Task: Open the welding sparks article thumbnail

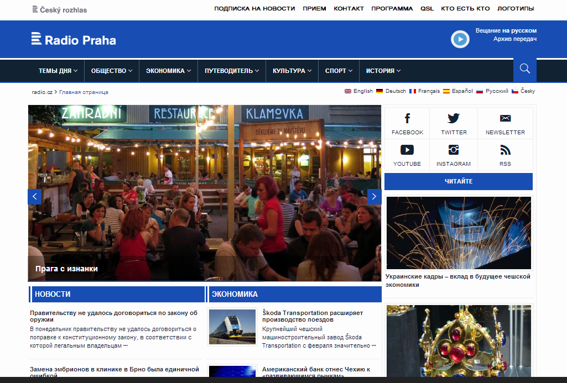Action: 459,233
